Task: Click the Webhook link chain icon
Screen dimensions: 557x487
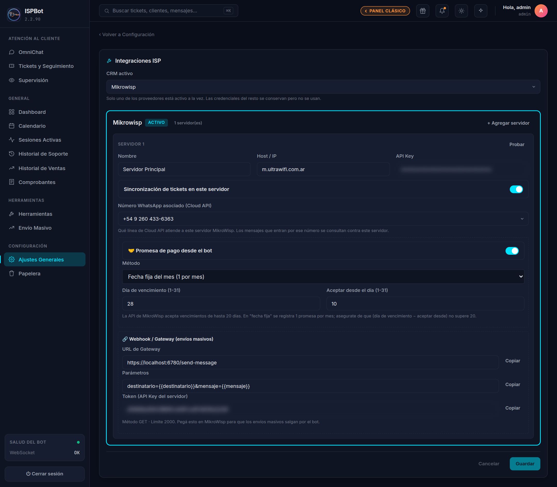Action: click(x=125, y=339)
